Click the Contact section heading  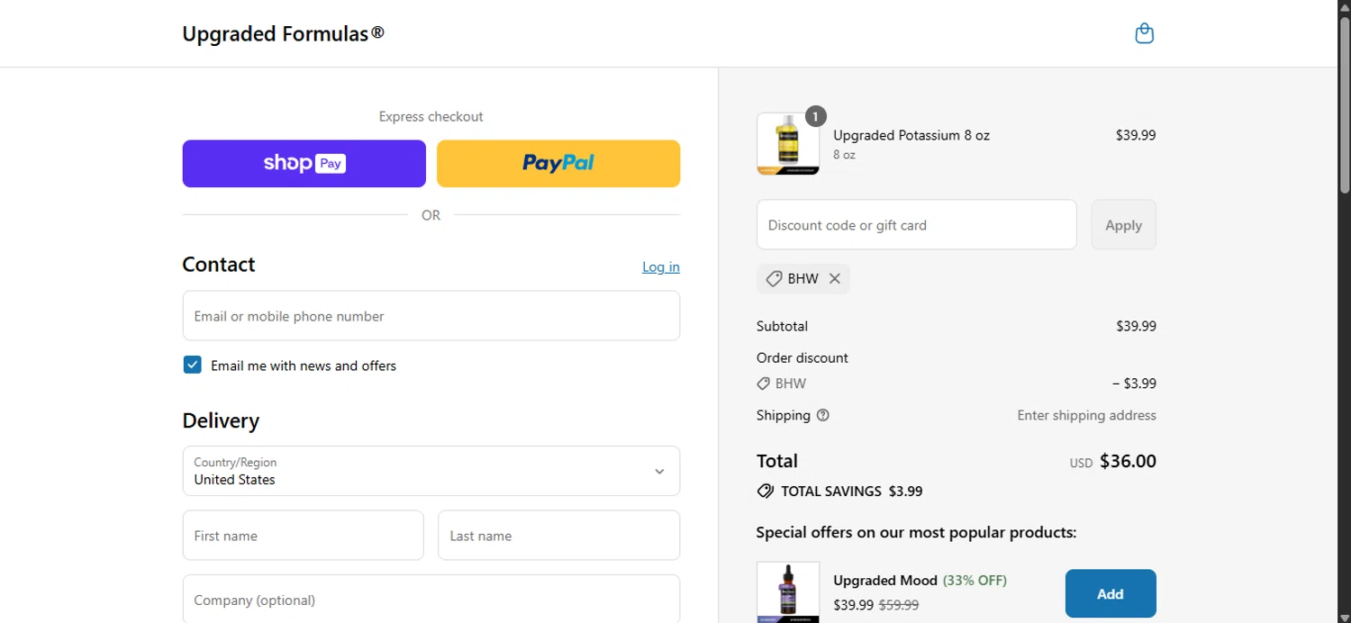[219, 265]
